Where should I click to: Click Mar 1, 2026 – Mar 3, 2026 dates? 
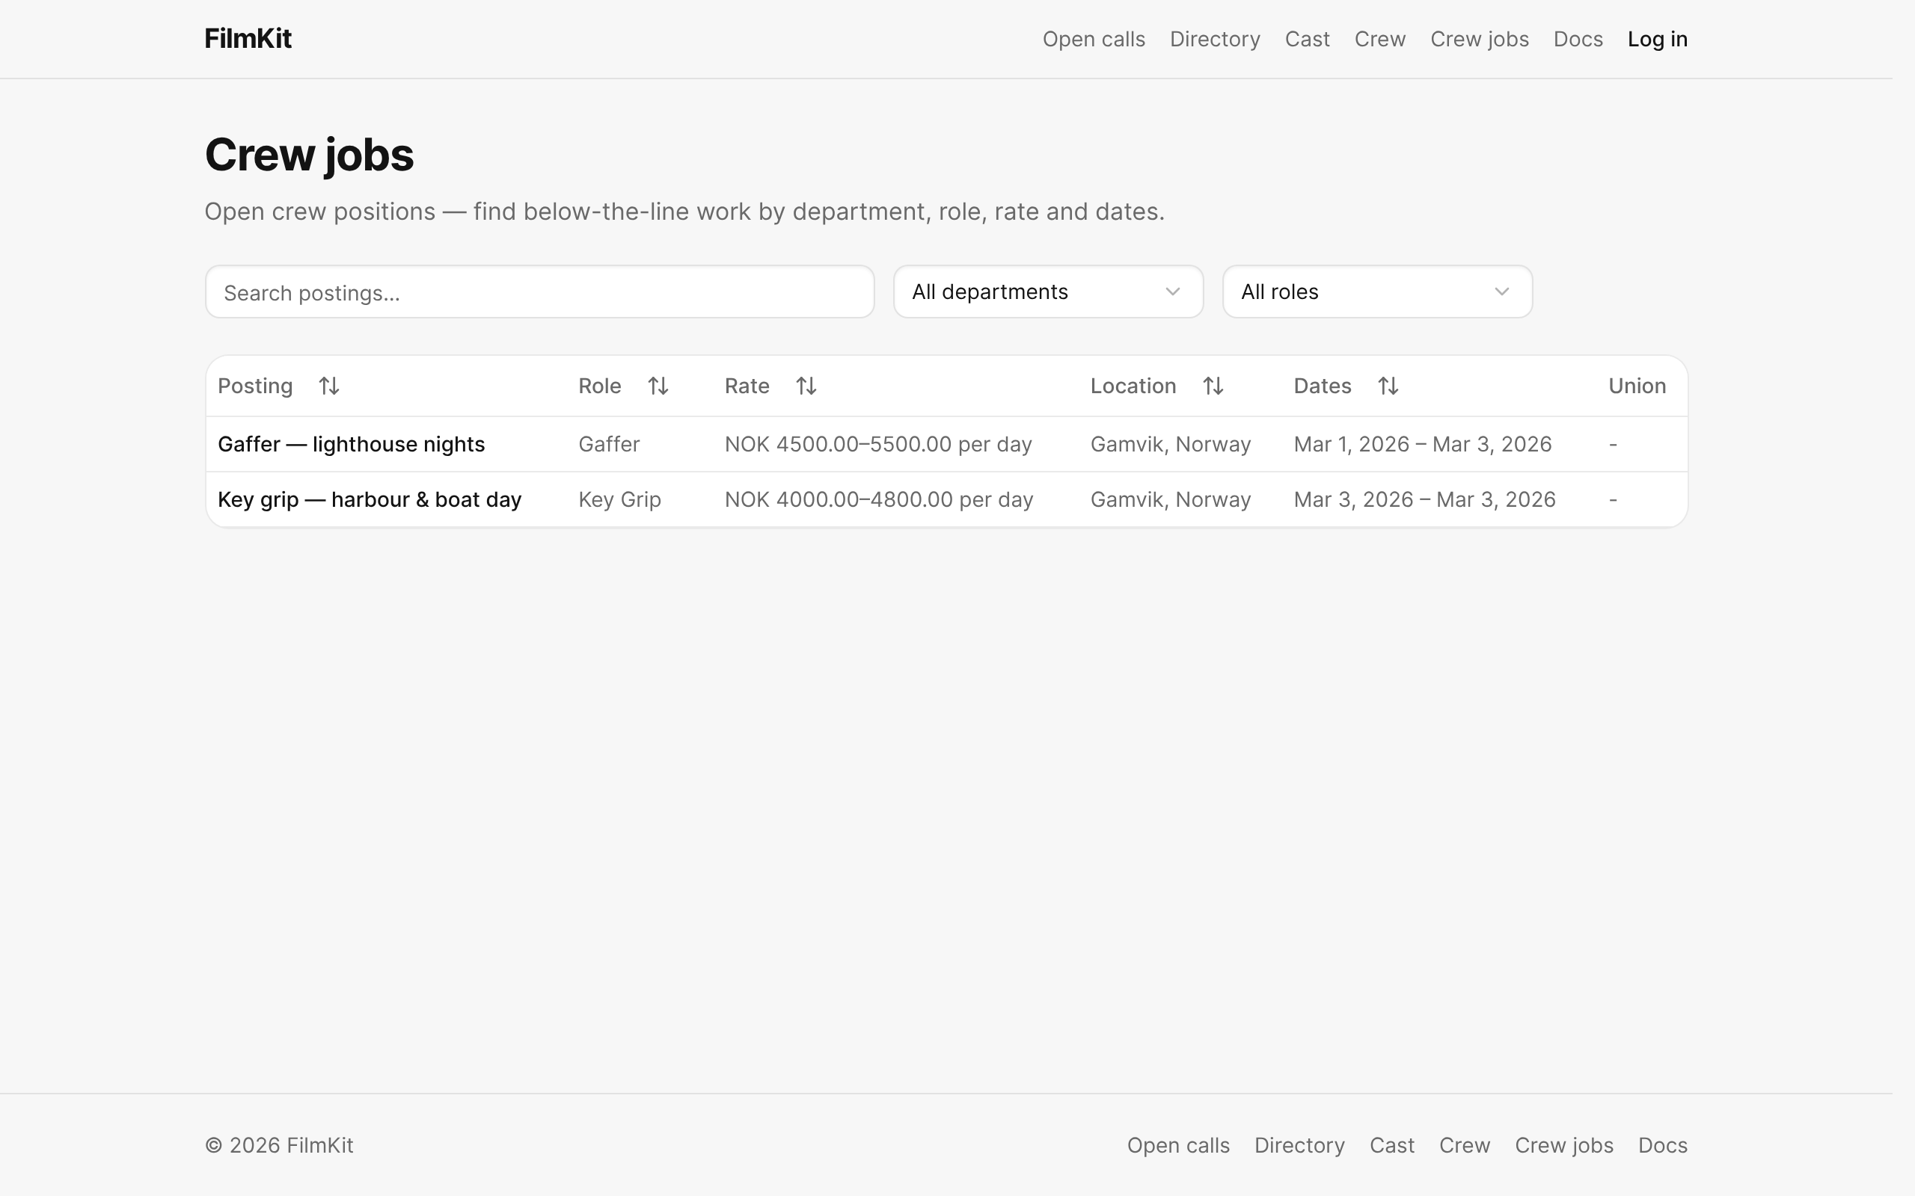pyautogui.click(x=1422, y=444)
